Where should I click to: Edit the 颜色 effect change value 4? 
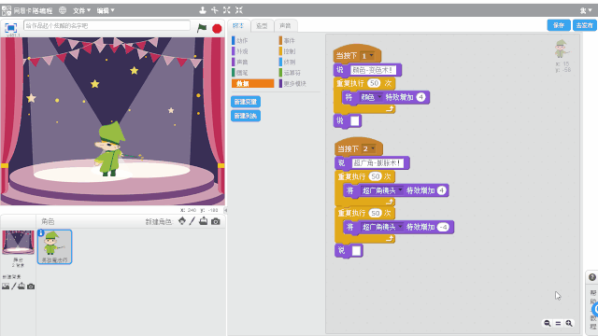[420, 97]
